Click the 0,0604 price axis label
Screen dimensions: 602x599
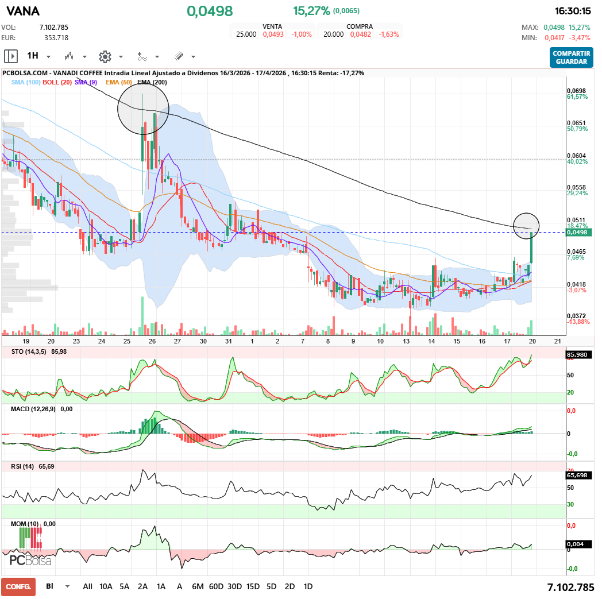[577, 156]
